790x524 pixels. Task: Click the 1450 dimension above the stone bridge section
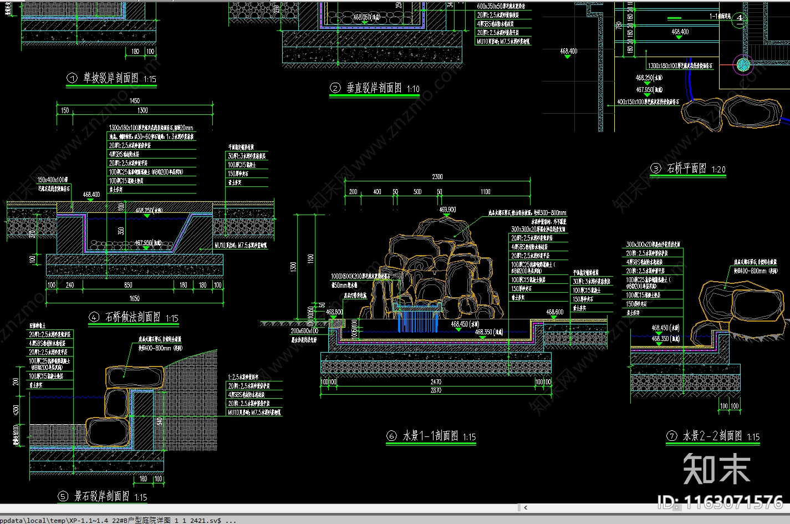coord(135,101)
